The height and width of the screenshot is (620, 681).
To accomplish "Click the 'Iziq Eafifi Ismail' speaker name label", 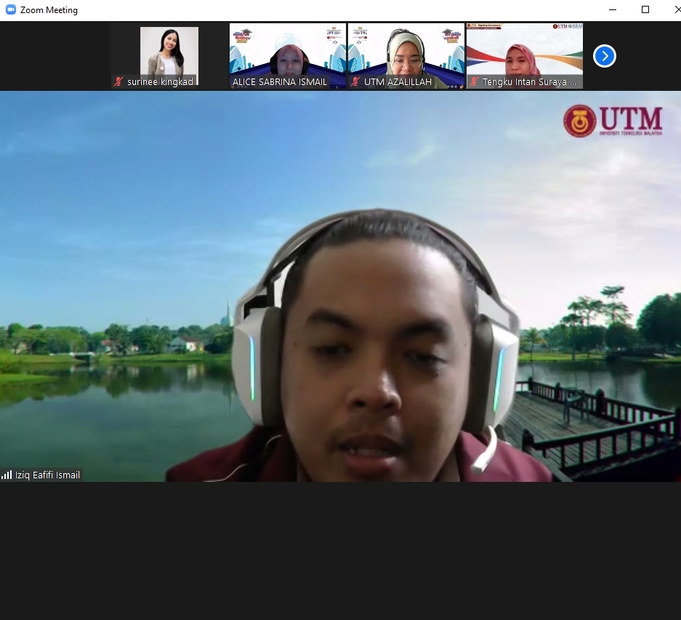I will tap(47, 475).
